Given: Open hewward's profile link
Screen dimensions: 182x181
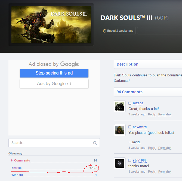Looking at the screenshot, I should (x=140, y=127).
